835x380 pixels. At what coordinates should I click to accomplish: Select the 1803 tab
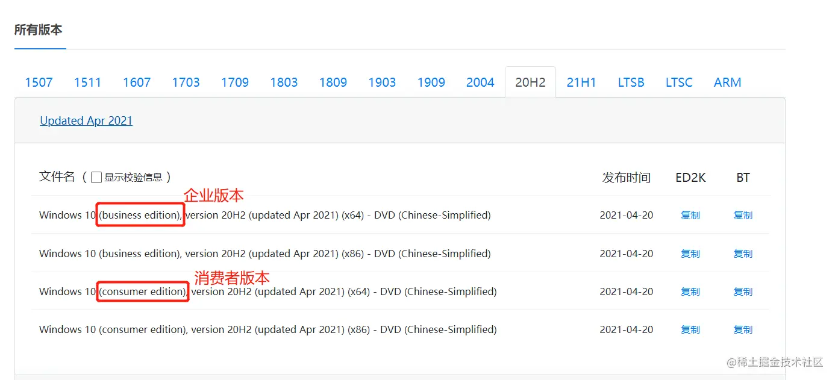click(x=284, y=83)
